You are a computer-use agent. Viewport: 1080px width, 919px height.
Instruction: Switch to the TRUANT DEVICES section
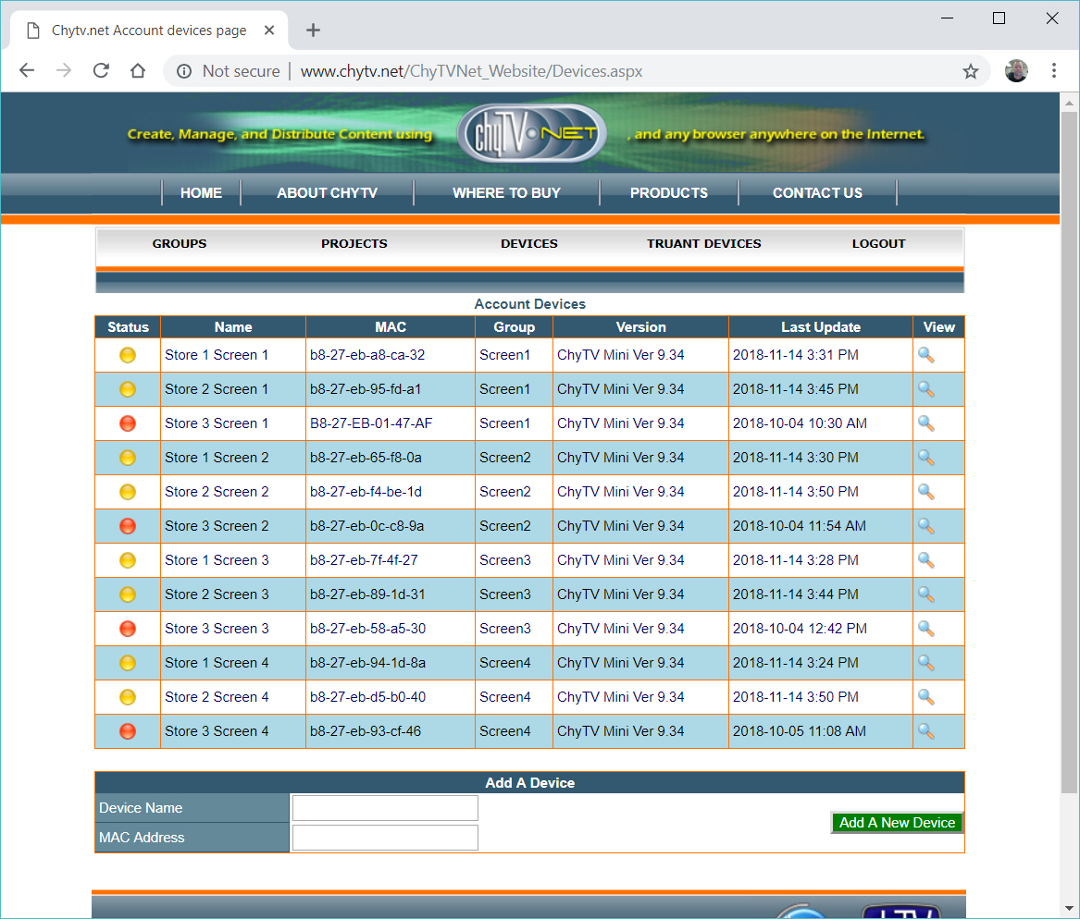704,243
